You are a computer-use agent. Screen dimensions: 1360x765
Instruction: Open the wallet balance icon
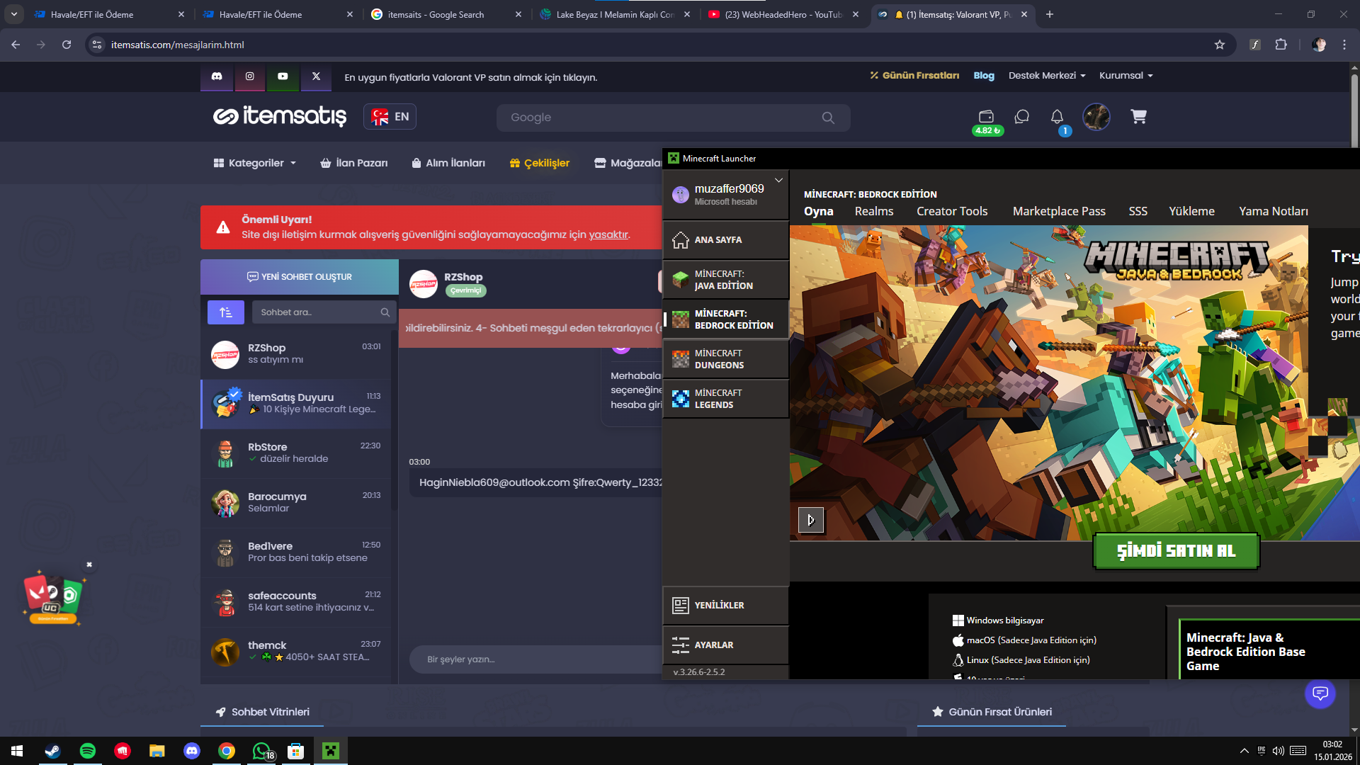986,117
